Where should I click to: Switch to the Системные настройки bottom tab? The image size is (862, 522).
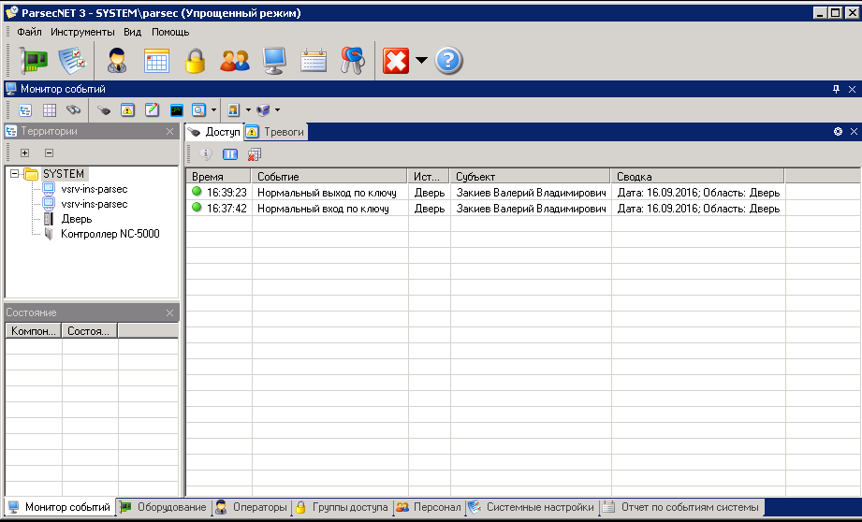coord(532,507)
